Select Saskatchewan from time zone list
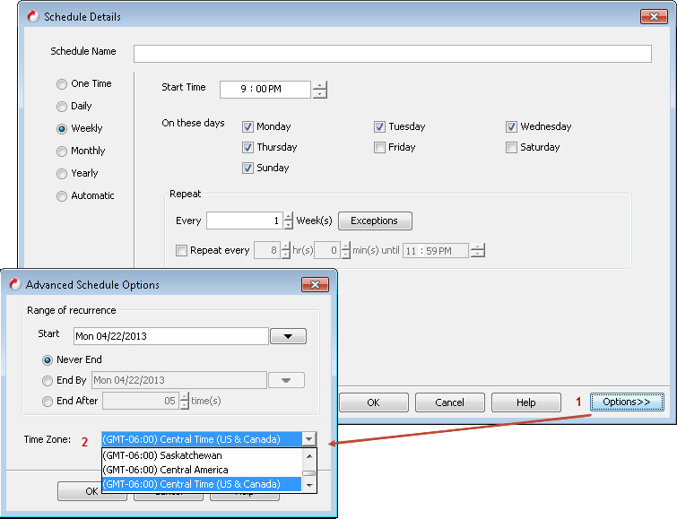The image size is (677, 519). [x=161, y=455]
